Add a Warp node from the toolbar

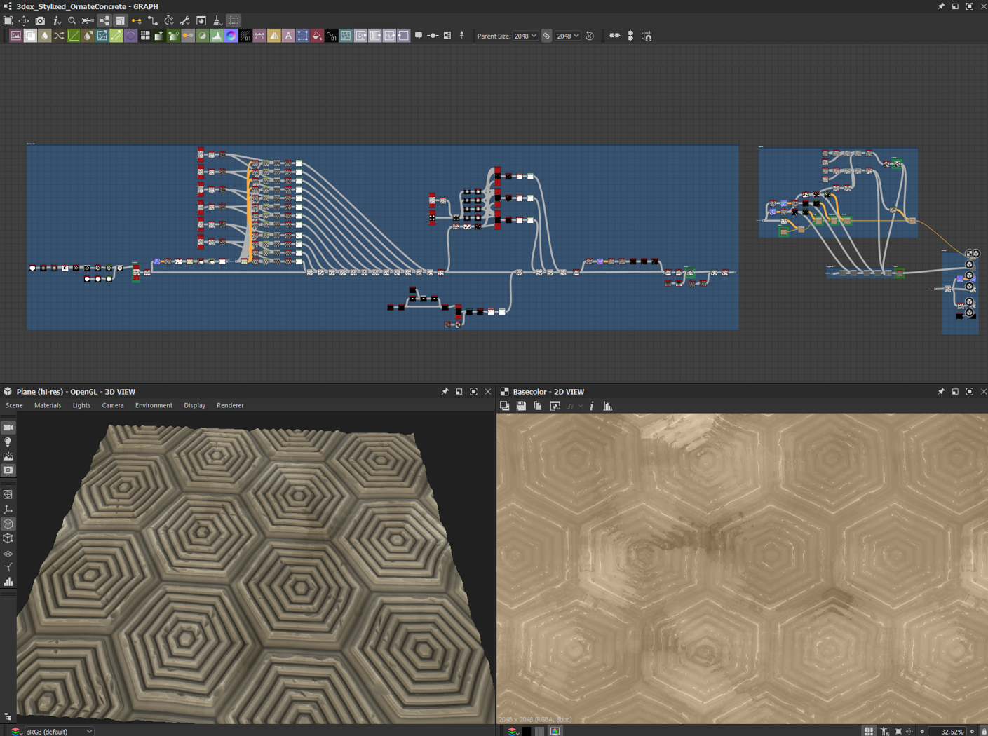coord(346,36)
